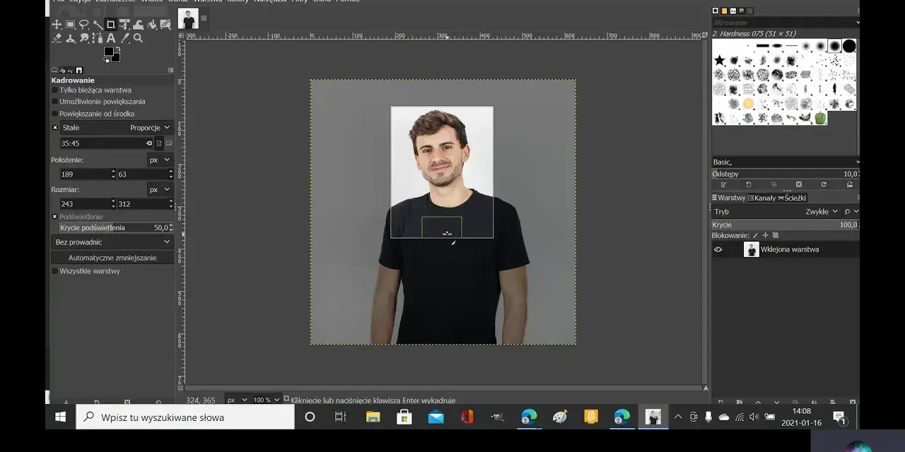
Task: Select the Paths tool
Action: 98,38
